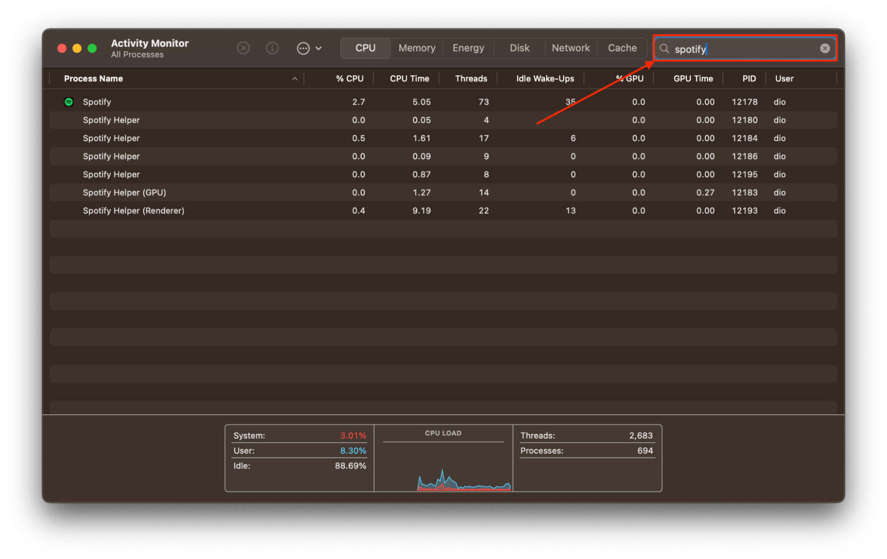Screen dimensions: 887x559
Task: Minimize window with the yellow button
Action: pos(77,48)
